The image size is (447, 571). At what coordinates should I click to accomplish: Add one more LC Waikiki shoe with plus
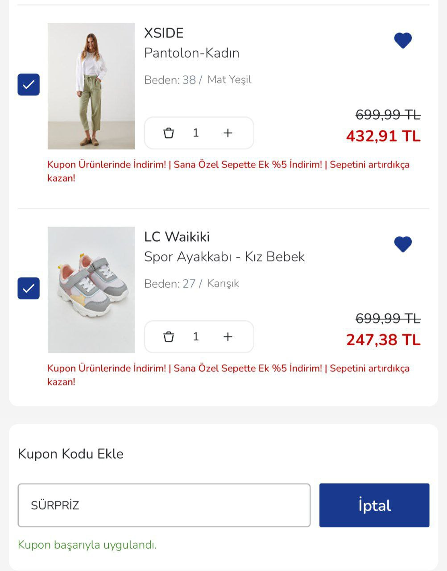click(228, 337)
